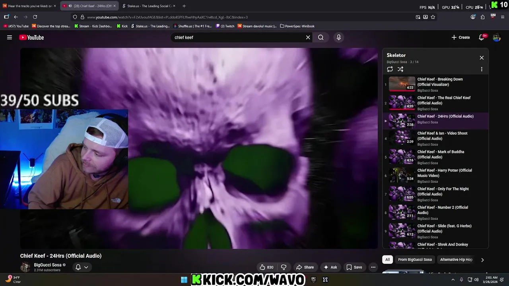Switch to the Stake.us browser tab
Screen dimensions: 509x286
149,6
